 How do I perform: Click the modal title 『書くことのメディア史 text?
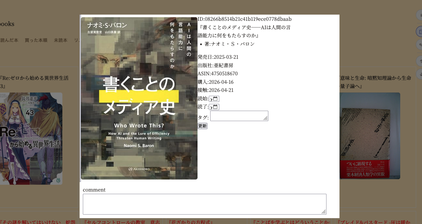244,31
